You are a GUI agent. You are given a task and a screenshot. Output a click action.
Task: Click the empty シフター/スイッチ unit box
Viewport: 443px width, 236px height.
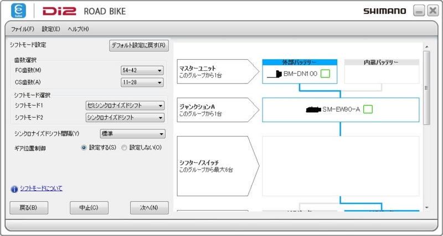[x=341, y=166]
